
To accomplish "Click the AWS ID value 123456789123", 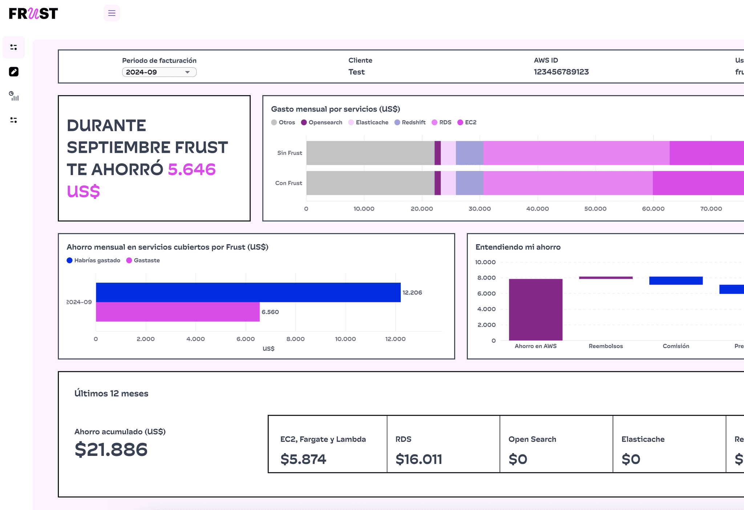I will pyautogui.click(x=561, y=72).
